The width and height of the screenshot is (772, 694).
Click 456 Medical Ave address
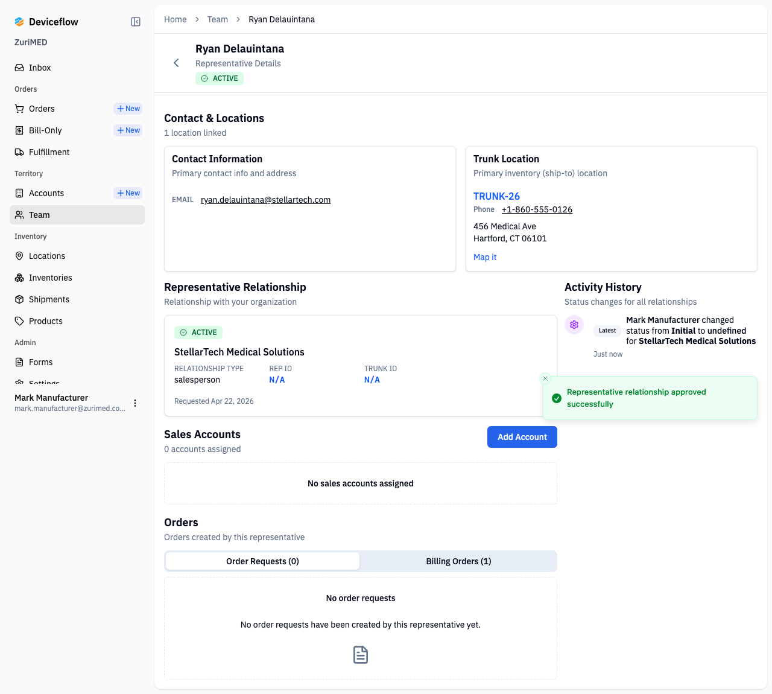[505, 226]
